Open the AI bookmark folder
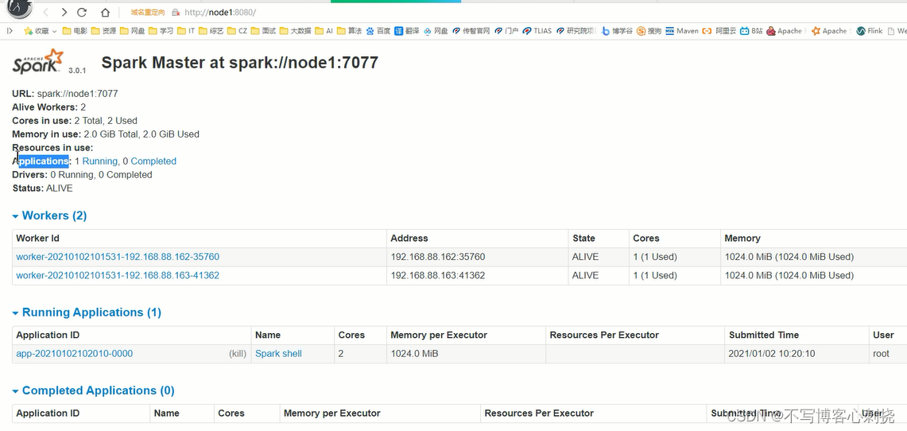Image resolution: width=907 pixels, height=431 pixels. point(324,31)
